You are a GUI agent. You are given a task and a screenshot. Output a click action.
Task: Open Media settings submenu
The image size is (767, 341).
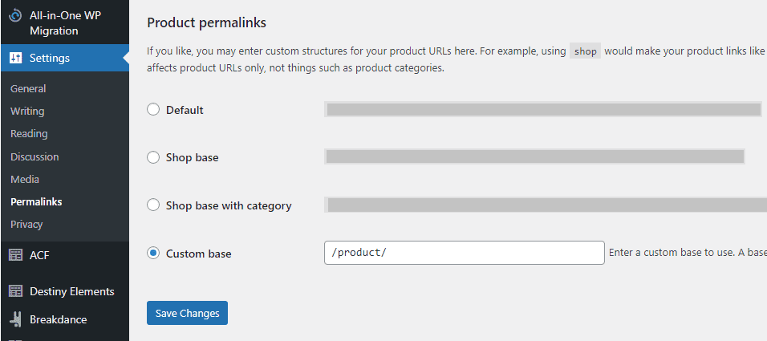[x=25, y=179]
